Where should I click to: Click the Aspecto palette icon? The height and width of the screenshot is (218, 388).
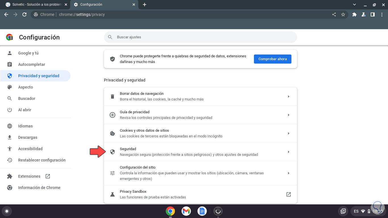coord(10,87)
